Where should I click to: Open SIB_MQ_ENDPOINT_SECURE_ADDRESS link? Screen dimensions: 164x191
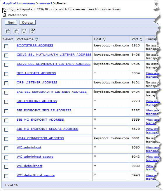(x=48, y=129)
